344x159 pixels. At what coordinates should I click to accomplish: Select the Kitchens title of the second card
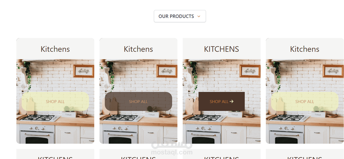(138, 49)
